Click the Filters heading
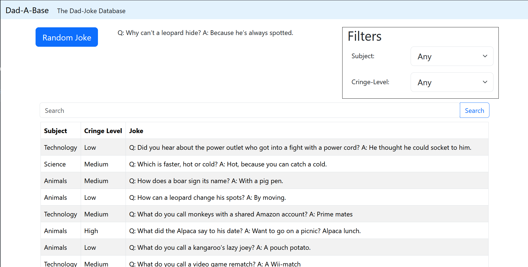Image resolution: width=528 pixels, height=267 pixels. tap(364, 36)
